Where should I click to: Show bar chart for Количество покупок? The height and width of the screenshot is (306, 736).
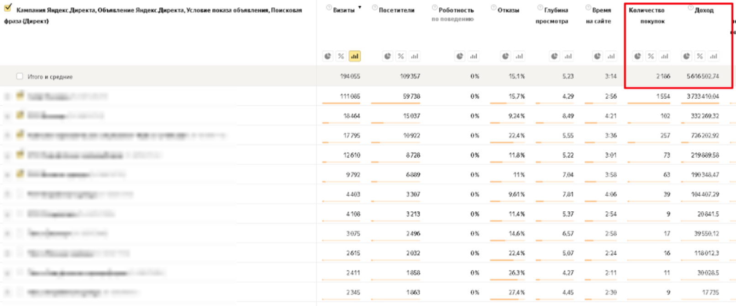(665, 56)
